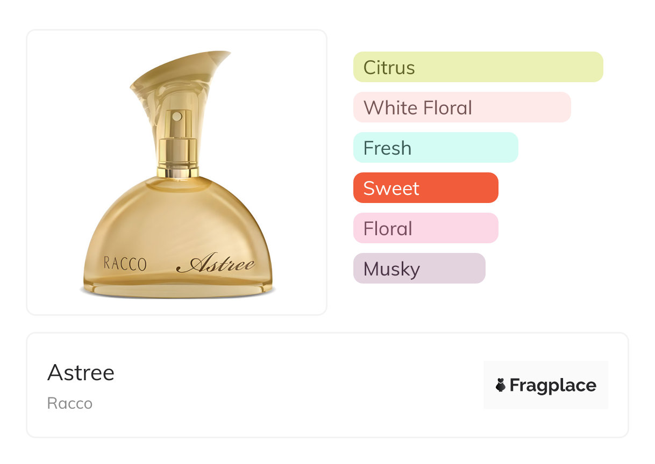Open the Racco brand name under the title
Image resolution: width=655 pixels, height=464 pixels.
pyautogui.click(x=70, y=403)
